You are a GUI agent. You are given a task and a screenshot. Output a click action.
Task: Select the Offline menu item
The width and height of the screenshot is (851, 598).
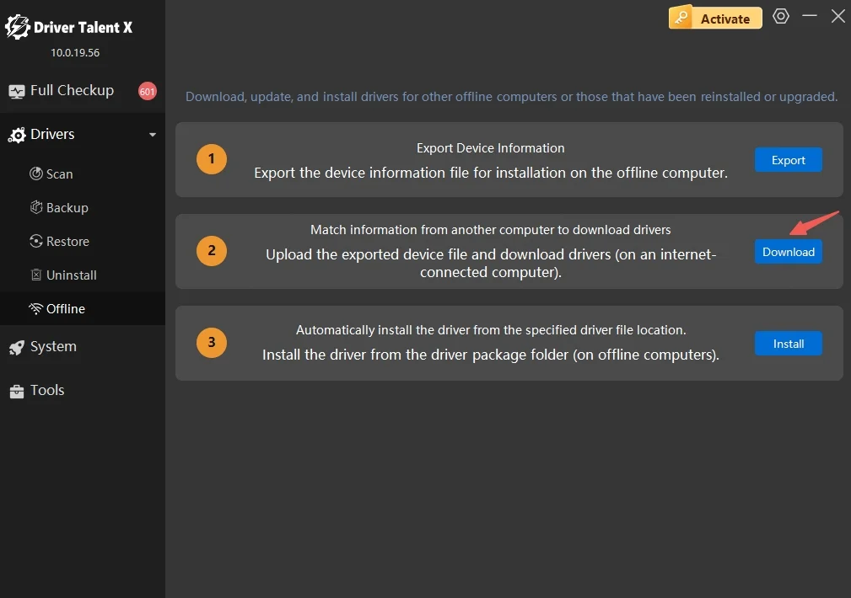[x=83, y=308]
